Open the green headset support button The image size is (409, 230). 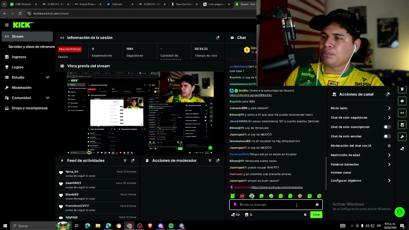point(399,212)
